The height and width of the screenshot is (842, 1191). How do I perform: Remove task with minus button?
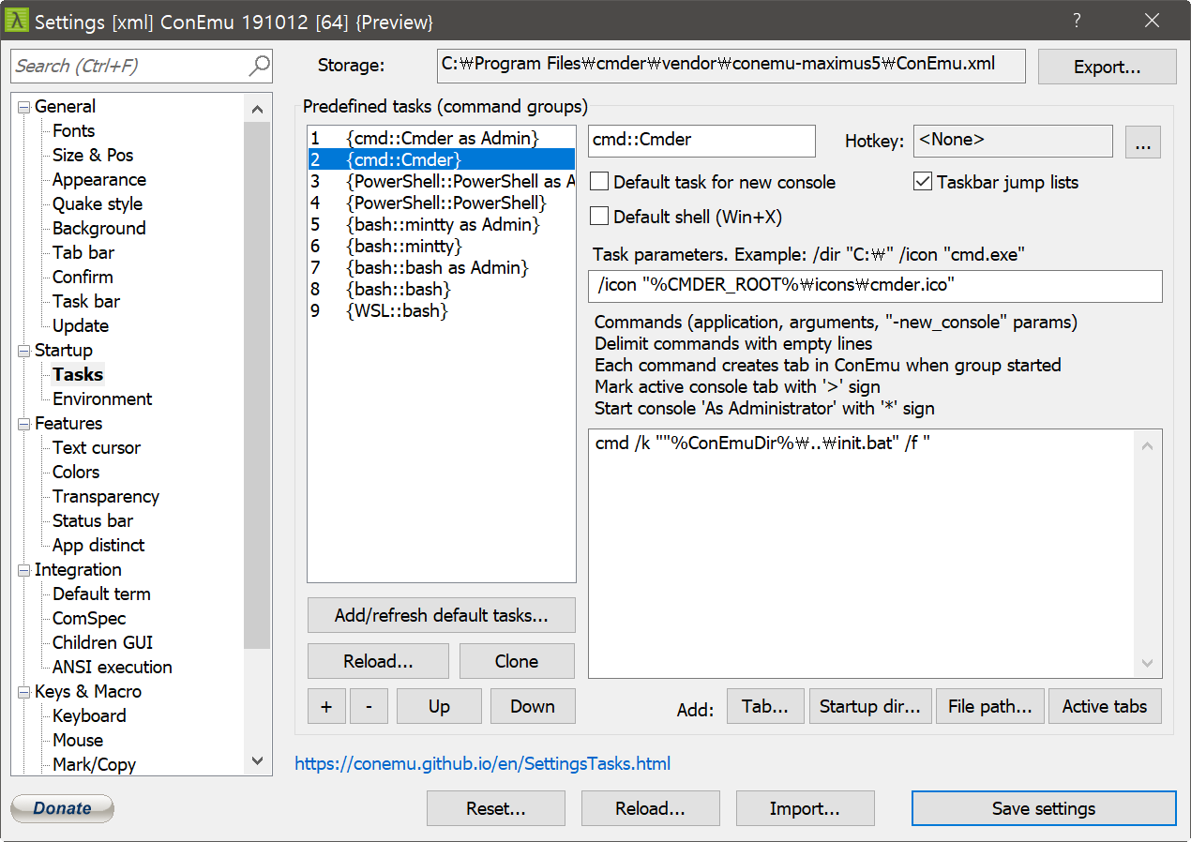[369, 706]
